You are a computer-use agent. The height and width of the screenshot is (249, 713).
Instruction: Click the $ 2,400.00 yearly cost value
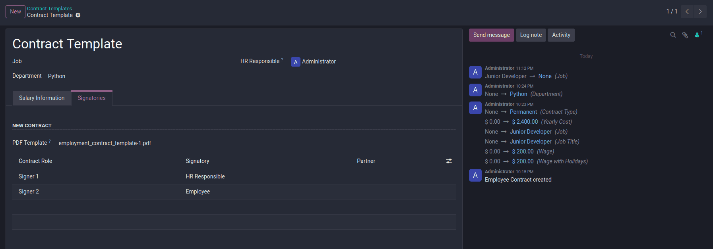tap(525, 122)
